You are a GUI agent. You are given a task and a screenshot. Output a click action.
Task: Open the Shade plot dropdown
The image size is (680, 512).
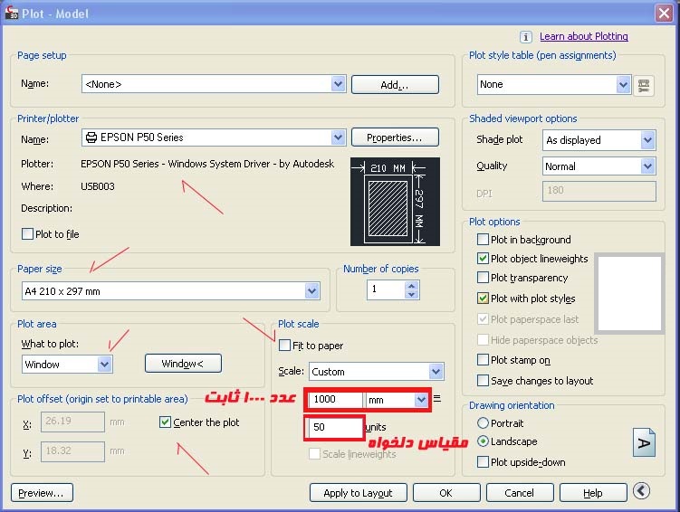[647, 140]
